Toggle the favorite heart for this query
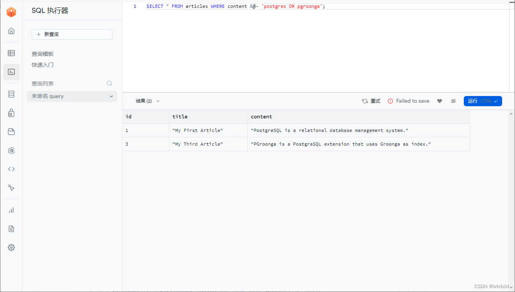The width and height of the screenshot is (515, 292). (x=439, y=101)
